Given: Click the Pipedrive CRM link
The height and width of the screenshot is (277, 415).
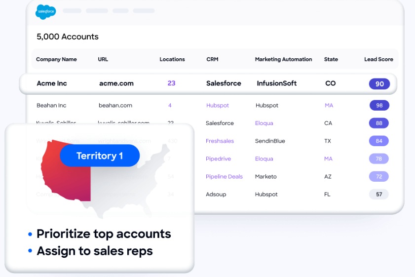Looking at the screenshot, I should [x=218, y=158].
